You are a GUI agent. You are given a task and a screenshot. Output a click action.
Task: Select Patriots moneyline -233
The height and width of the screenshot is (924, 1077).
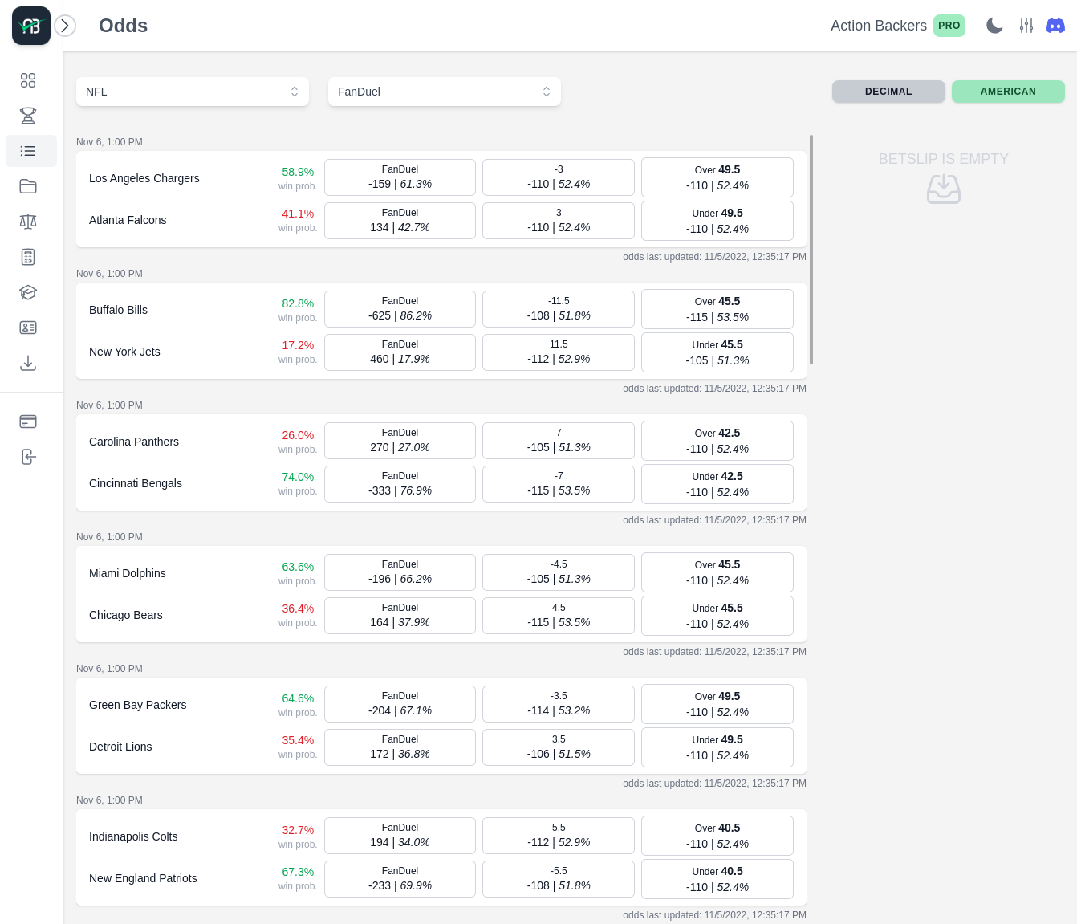point(400,879)
